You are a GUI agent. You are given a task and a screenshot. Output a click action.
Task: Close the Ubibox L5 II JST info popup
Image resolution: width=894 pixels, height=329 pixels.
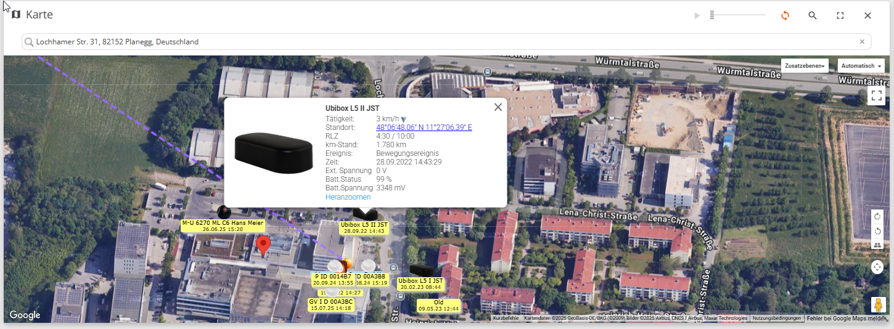(498, 107)
